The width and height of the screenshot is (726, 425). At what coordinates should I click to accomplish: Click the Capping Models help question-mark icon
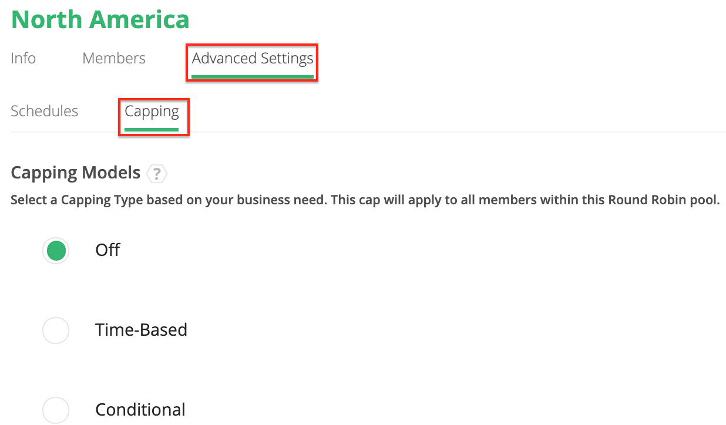pyautogui.click(x=157, y=174)
